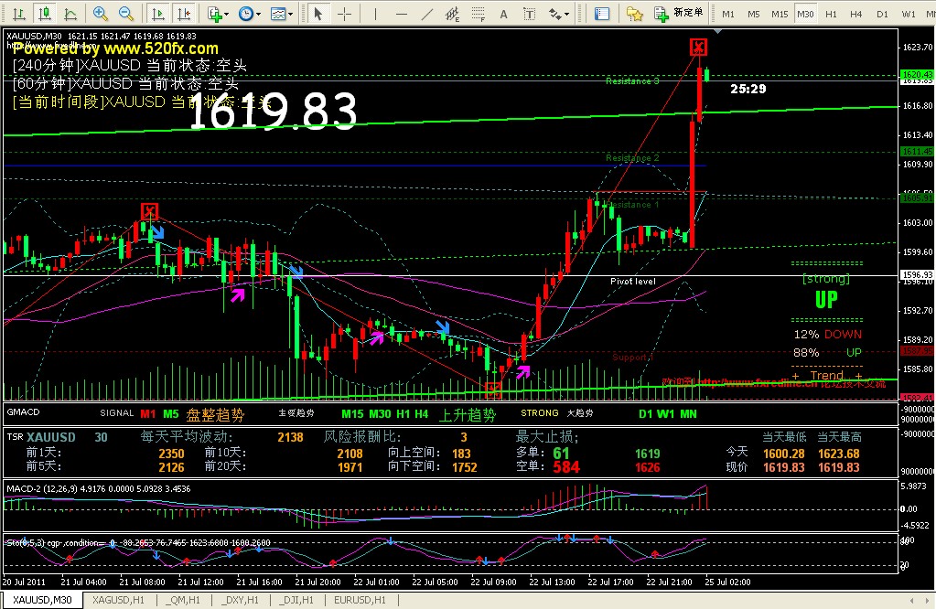Switch chart to bar chart type
This screenshot has width=936, height=609.
coord(18,13)
